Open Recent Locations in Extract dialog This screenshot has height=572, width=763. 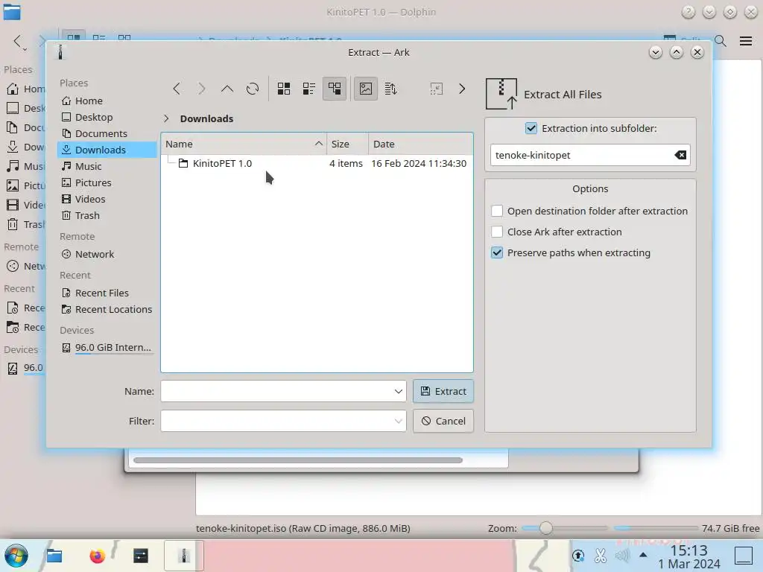(x=107, y=309)
